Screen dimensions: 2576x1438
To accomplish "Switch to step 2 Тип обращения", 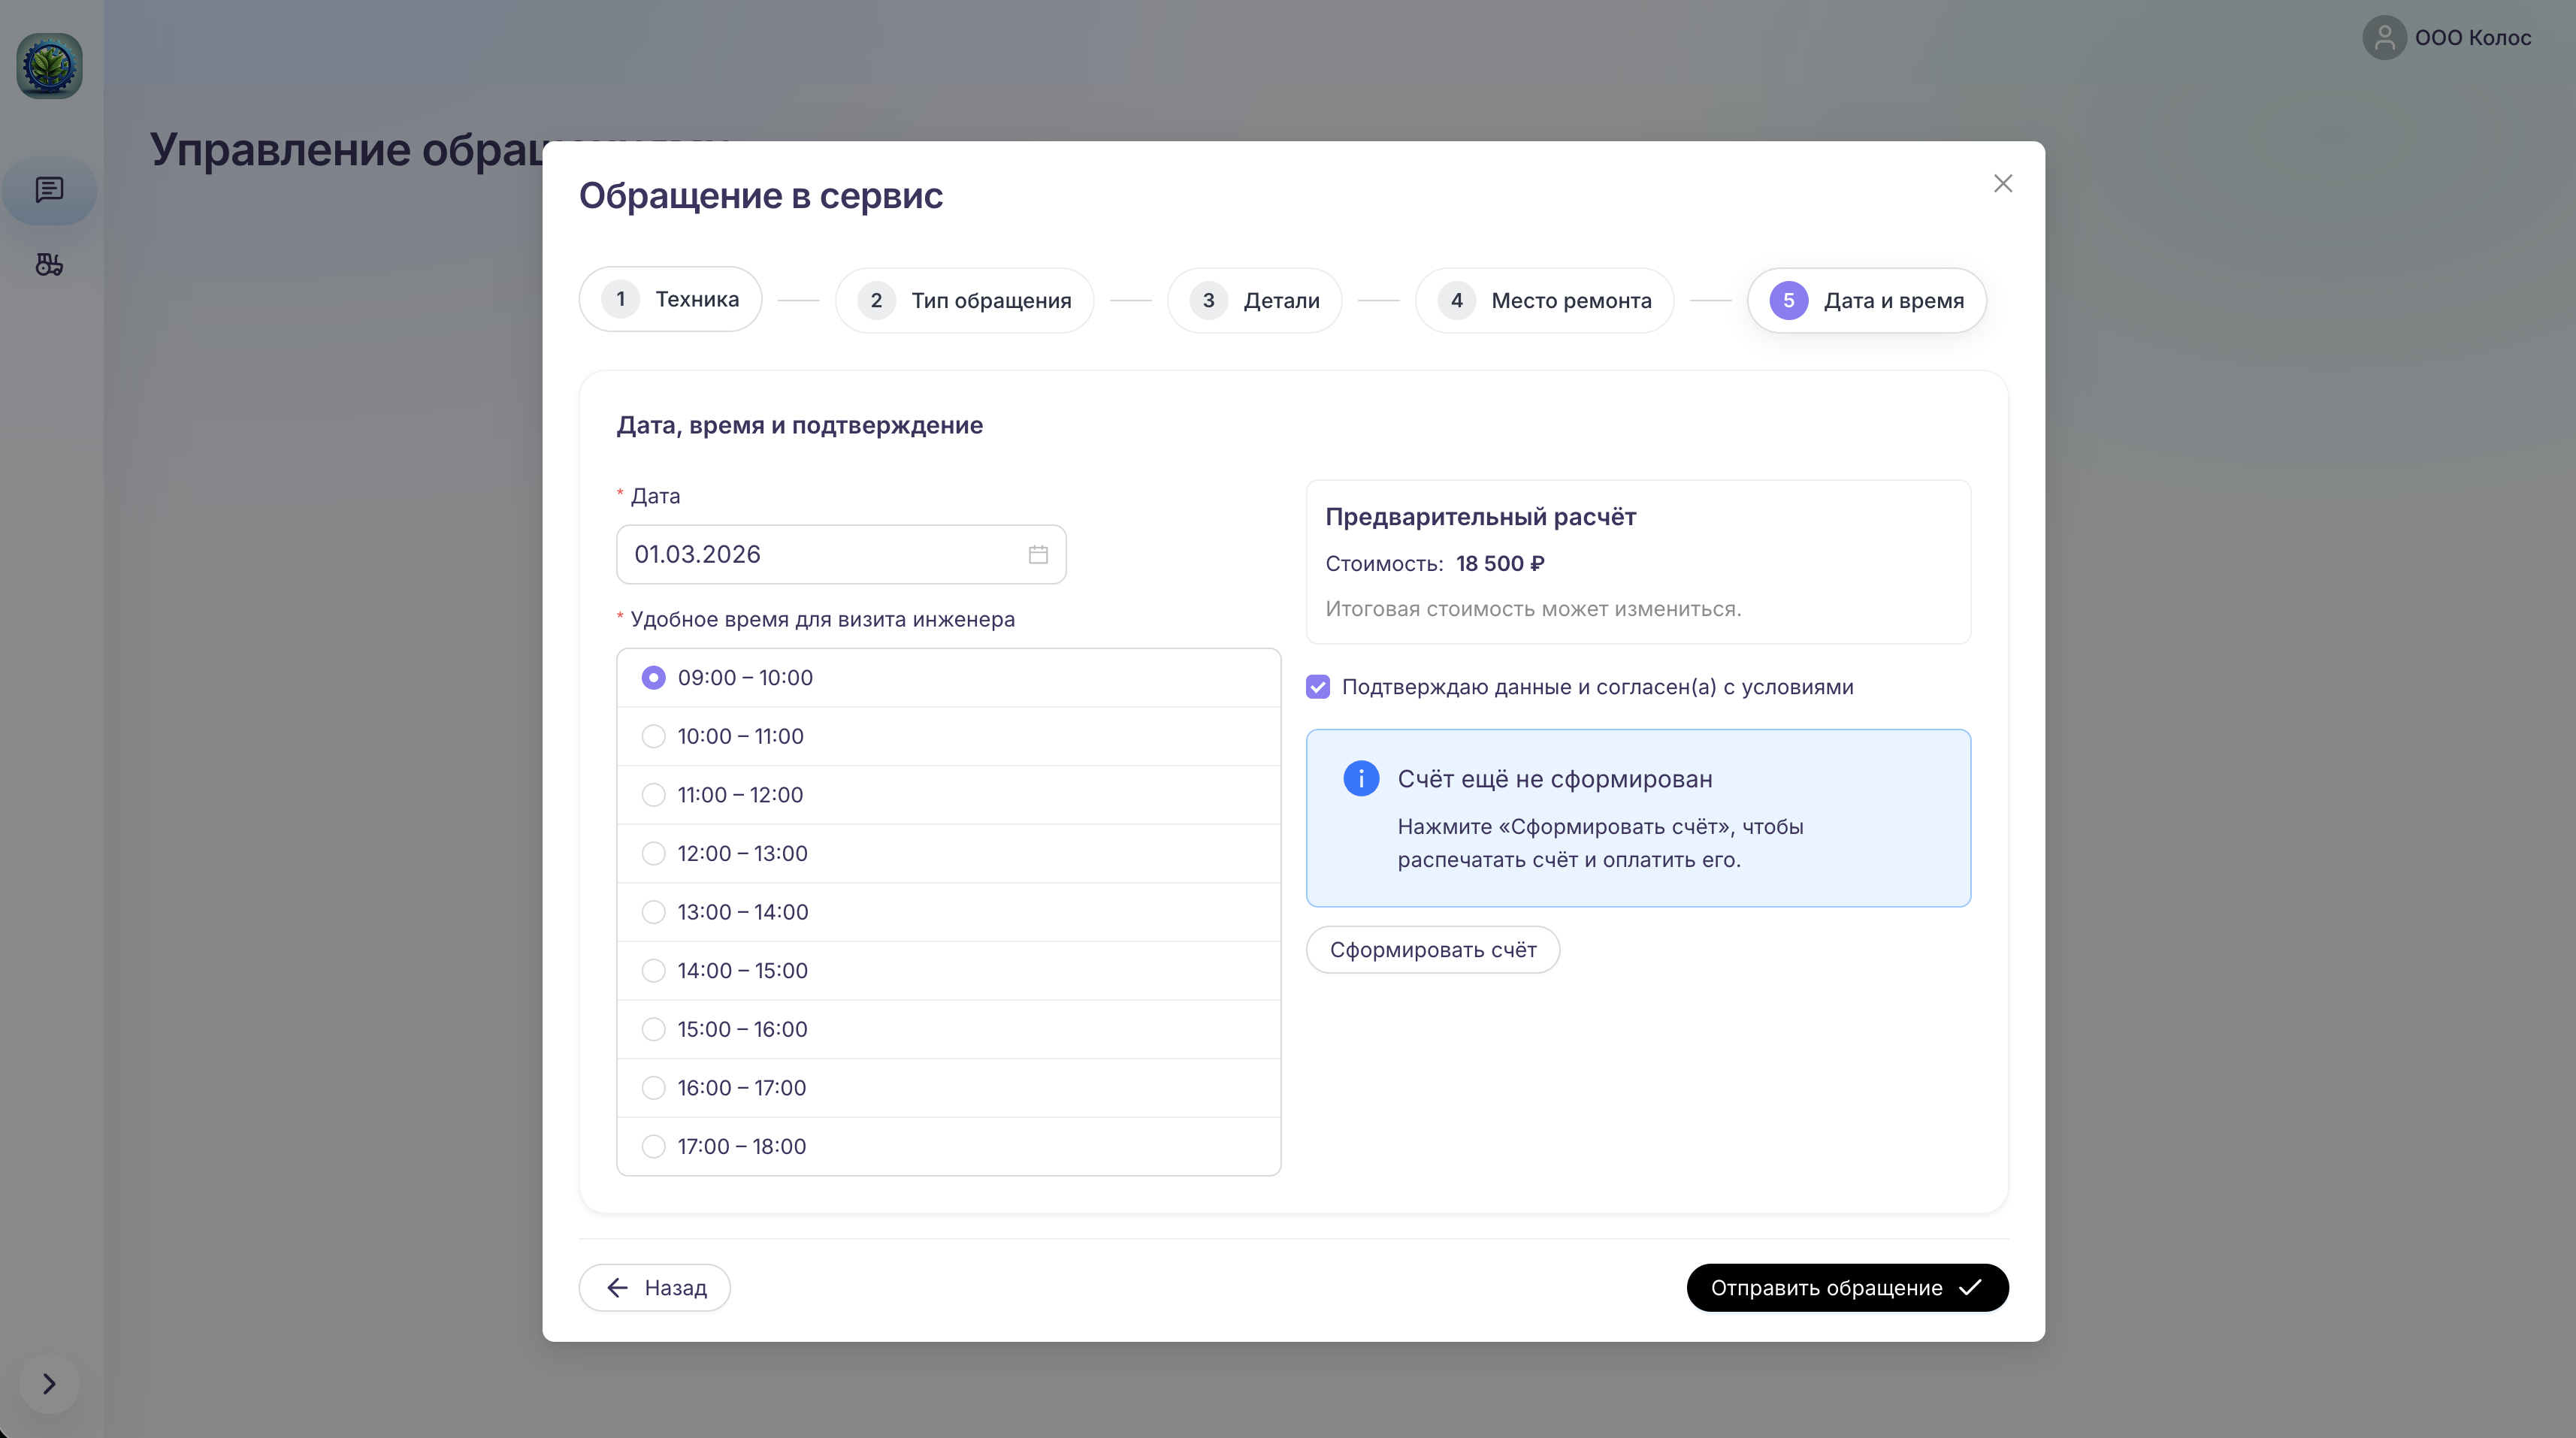I will click(964, 301).
